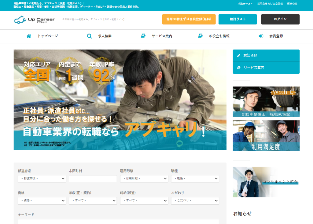Expand the 資格 dropdown

point(42,201)
